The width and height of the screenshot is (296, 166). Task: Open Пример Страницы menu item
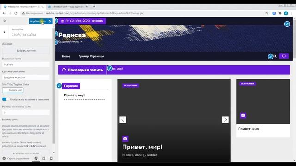91,56
